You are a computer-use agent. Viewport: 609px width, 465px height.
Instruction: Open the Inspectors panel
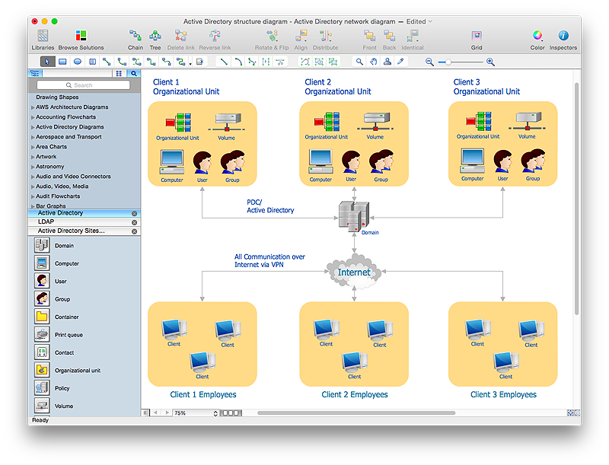[563, 40]
